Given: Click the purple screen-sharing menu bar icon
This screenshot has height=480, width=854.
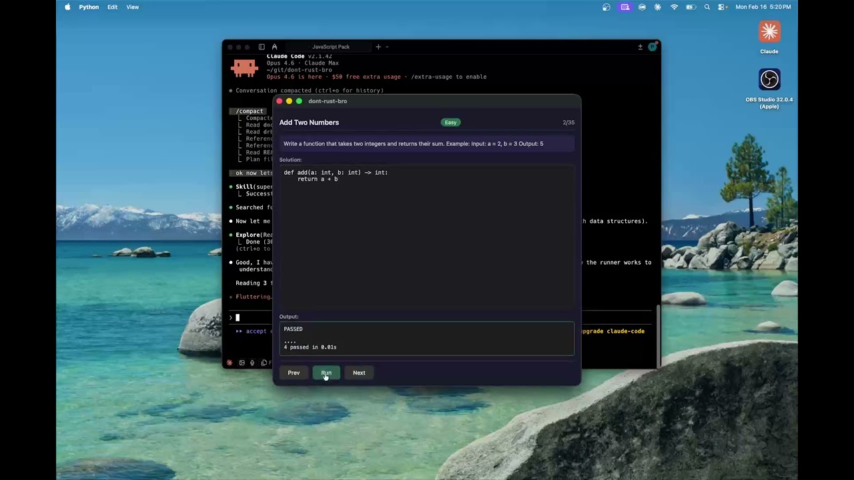Looking at the screenshot, I should [624, 7].
